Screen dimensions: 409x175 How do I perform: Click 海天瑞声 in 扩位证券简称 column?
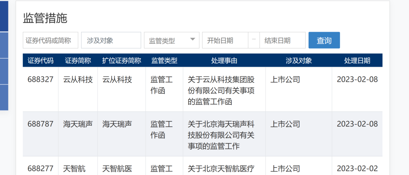coord(117,124)
